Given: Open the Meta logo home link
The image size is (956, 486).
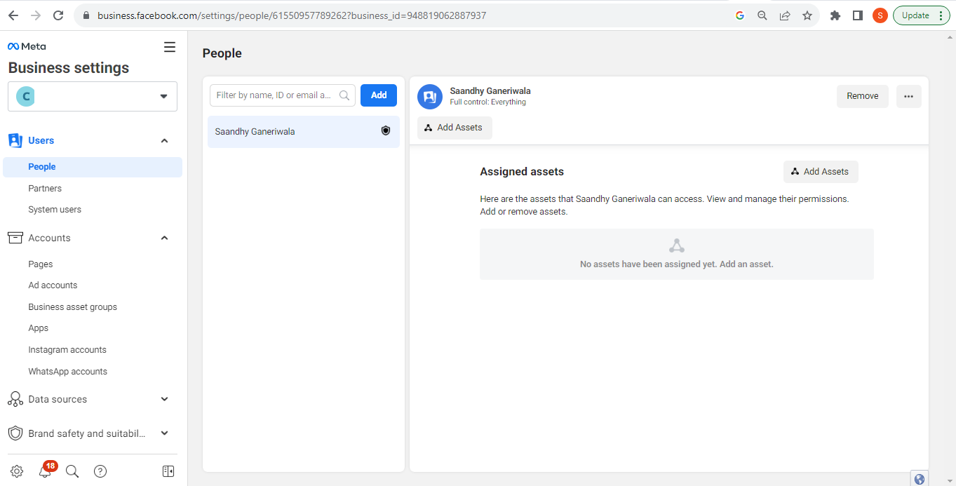Looking at the screenshot, I should (27, 46).
